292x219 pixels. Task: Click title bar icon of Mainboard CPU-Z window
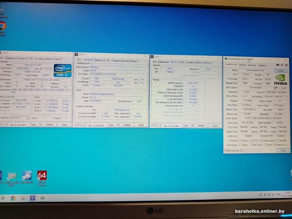click(76, 54)
